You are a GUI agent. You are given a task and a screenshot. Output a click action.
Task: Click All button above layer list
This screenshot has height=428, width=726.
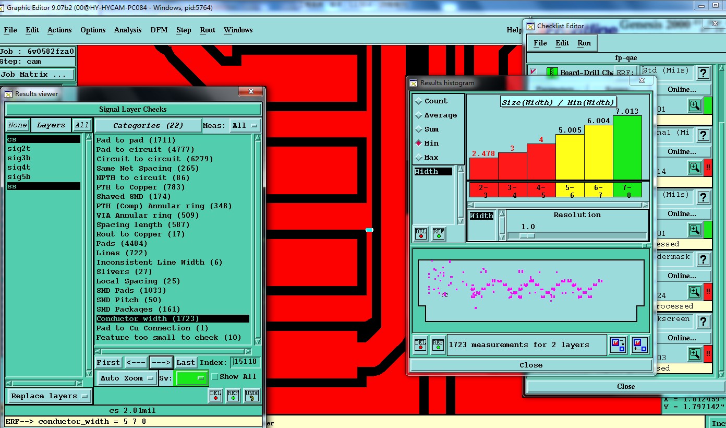click(82, 125)
